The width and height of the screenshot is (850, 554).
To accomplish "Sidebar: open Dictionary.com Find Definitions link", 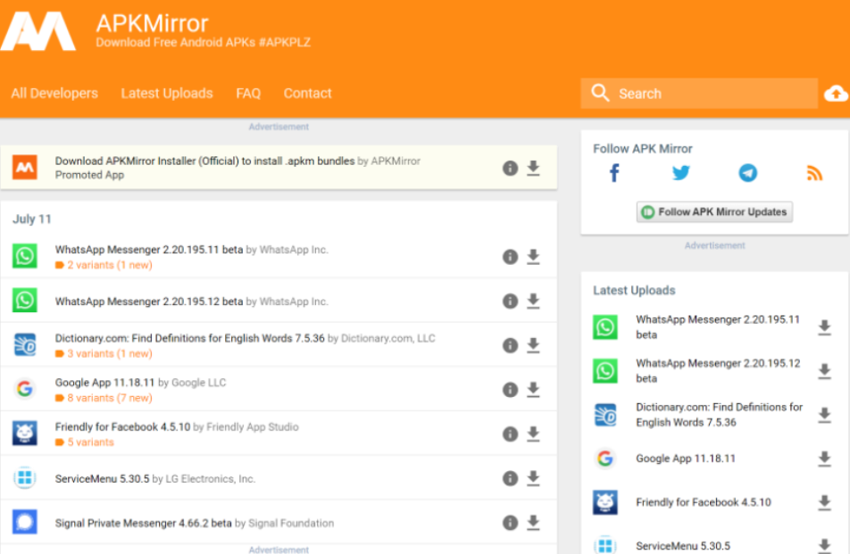I will pyautogui.click(x=720, y=415).
